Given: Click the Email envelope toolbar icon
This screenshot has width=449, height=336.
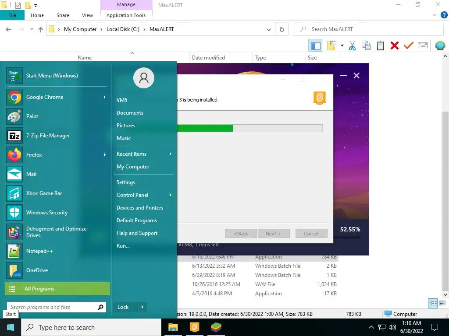Looking at the screenshot, I should 423,45.
